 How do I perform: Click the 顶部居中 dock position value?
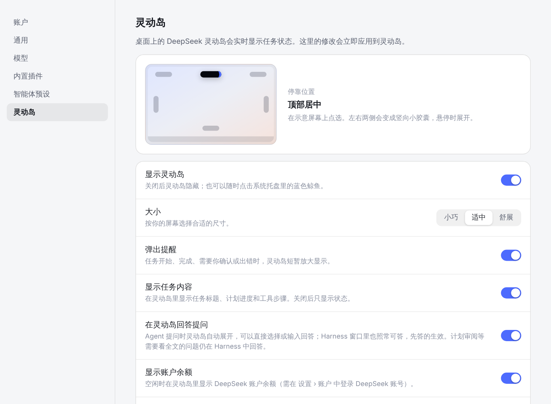[304, 105]
